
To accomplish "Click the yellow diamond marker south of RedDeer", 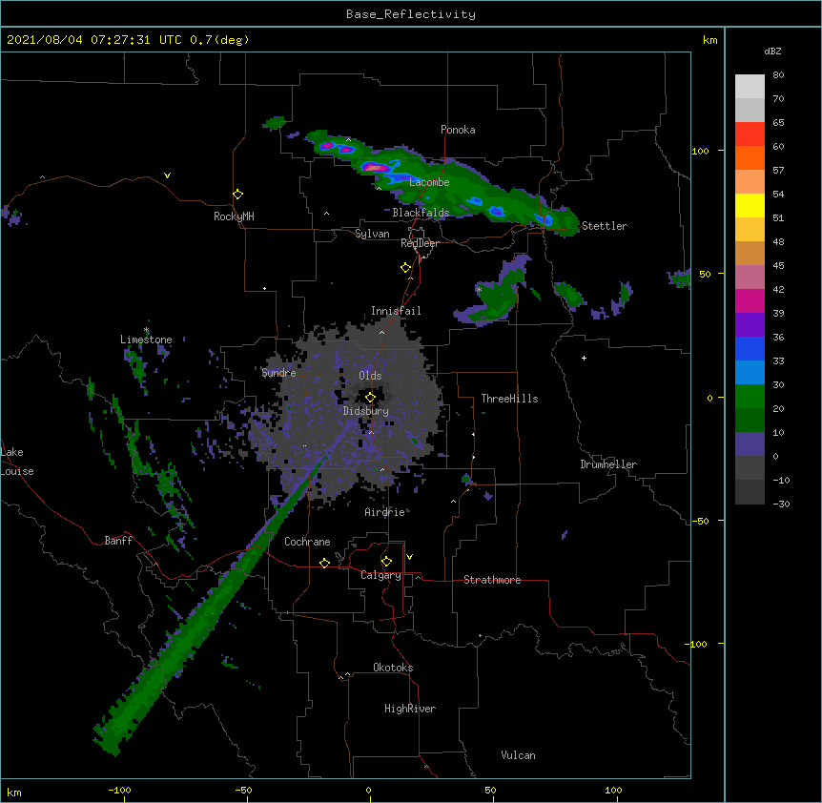I will click(405, 267).
